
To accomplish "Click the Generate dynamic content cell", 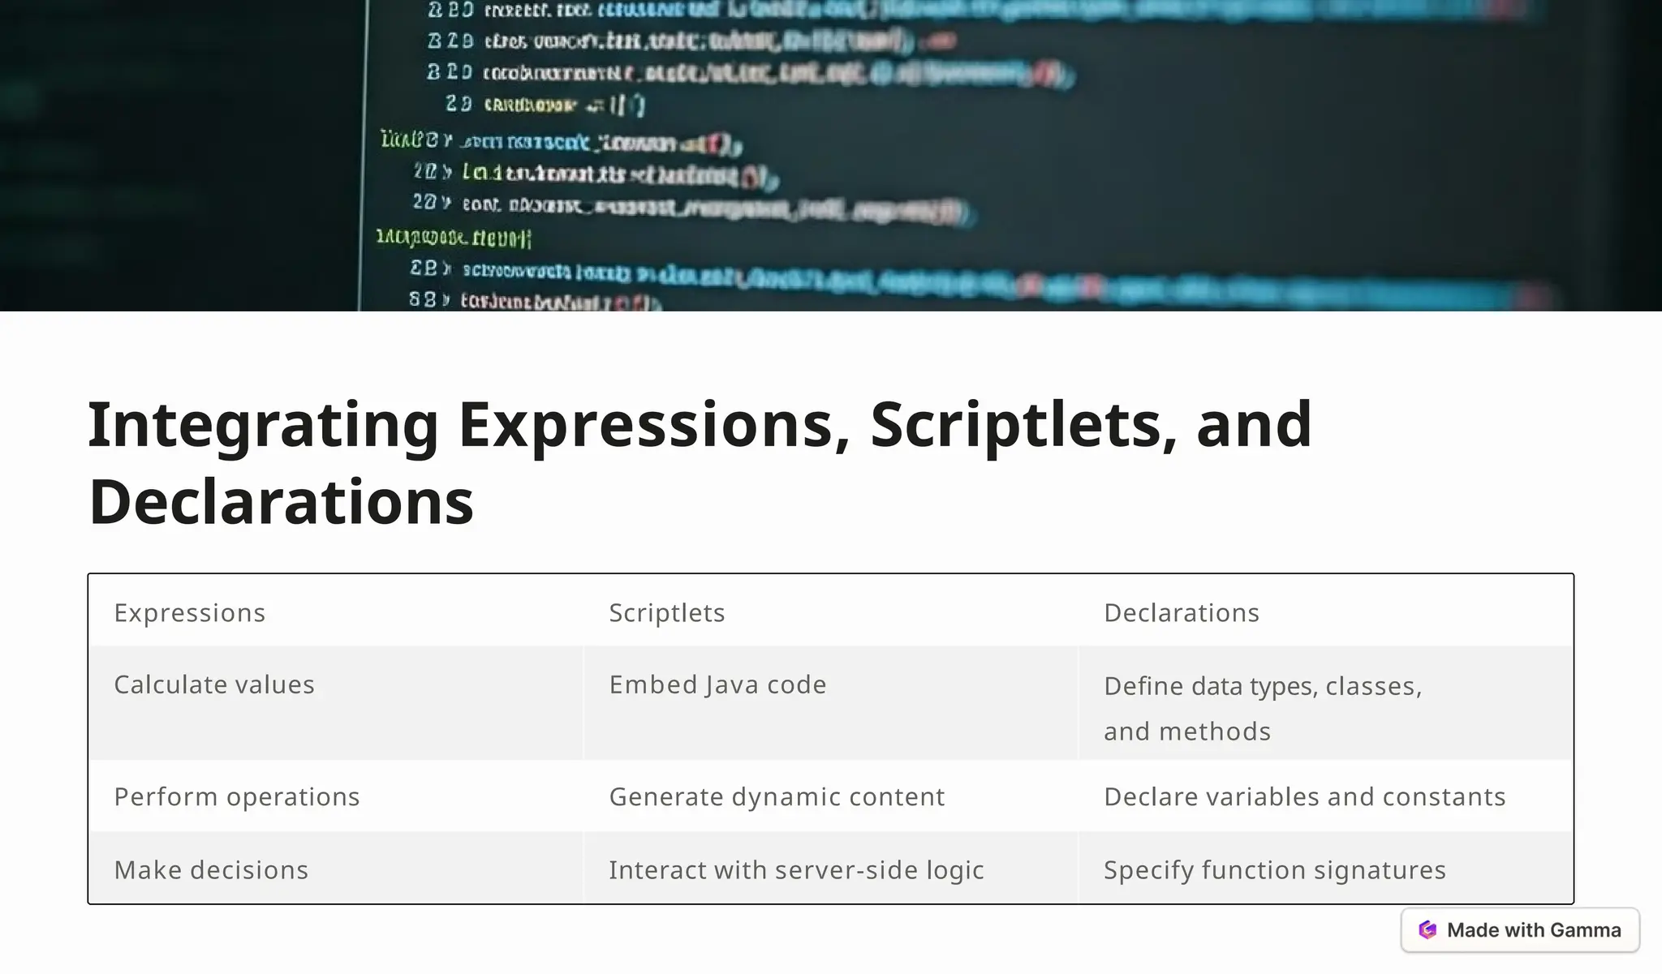I will click(831, 796).
